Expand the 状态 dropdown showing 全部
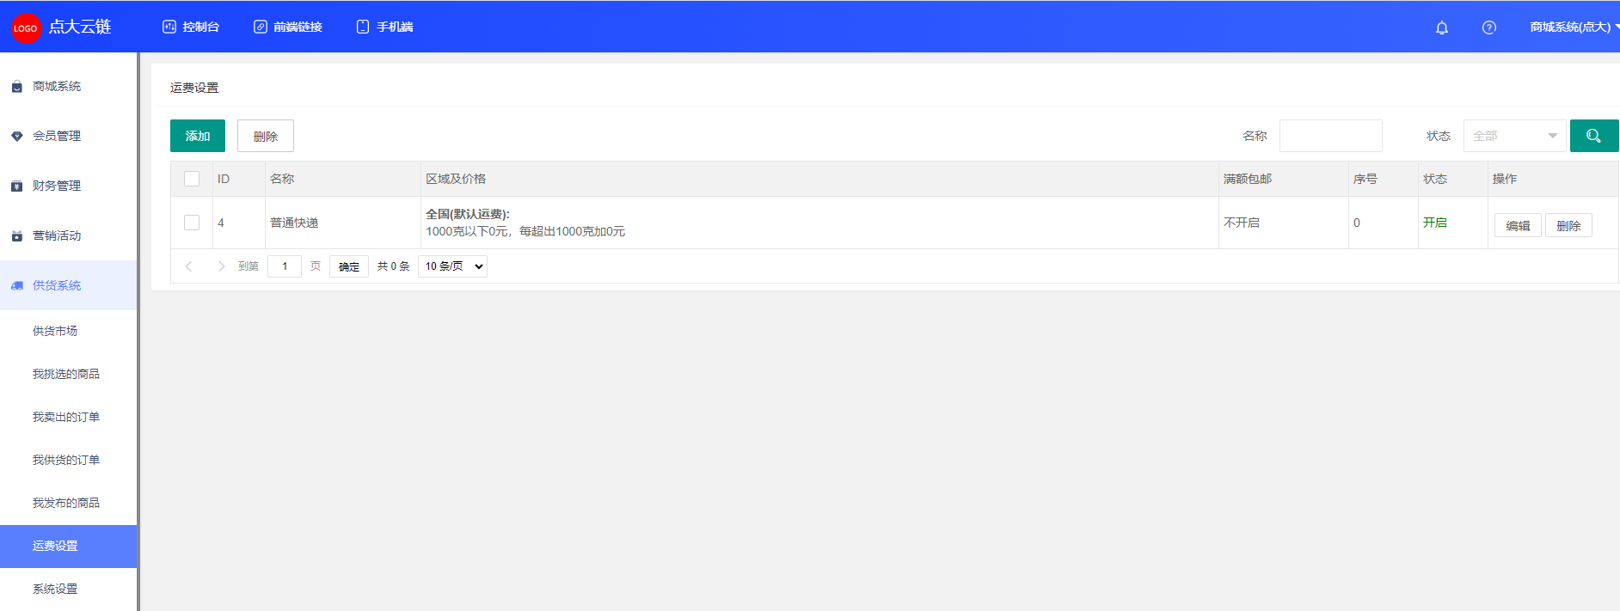The width and height of the screenshot is (1620, 611). pyautogui.click(x=1514, y=136)
